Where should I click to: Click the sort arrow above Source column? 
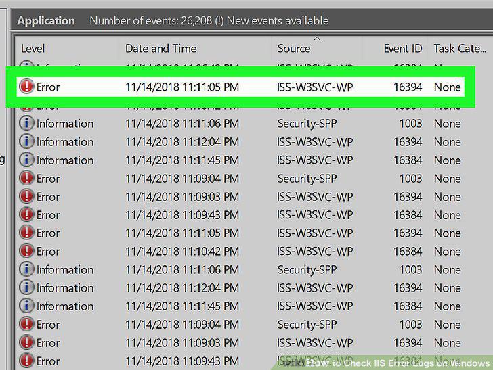pos(317,39)
